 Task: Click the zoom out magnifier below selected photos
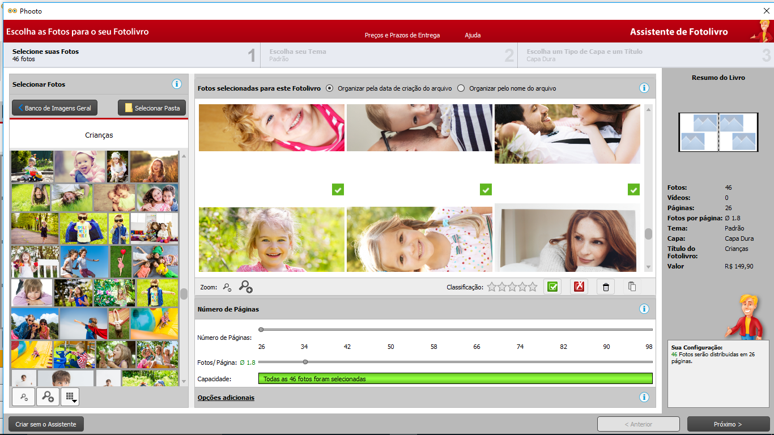[227, 288]
